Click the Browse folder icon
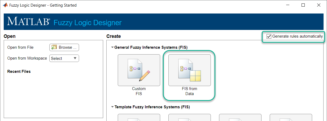327x121 pixels. [x=54, y=47]
